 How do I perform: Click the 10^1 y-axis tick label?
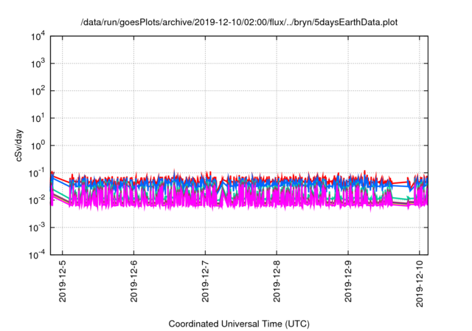click(x=38, y=118)
